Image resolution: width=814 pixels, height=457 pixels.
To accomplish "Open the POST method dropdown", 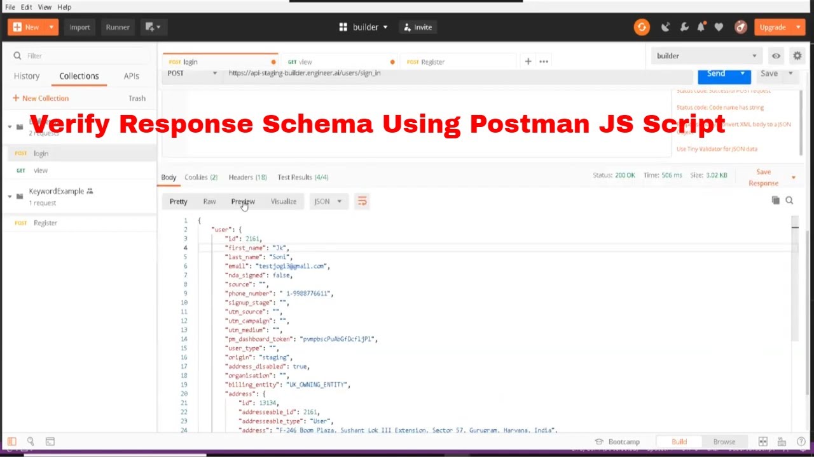I will click(192, 73).
